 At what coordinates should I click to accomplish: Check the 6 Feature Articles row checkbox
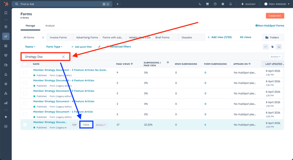[x=25, y=83]
